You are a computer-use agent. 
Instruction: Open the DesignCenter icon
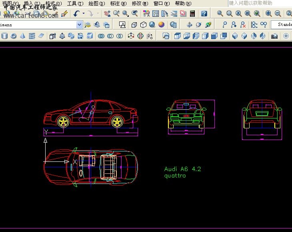(x=156, y=14)
